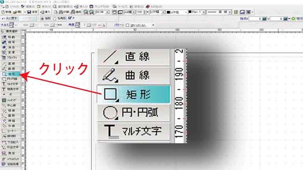Select the 点 point tool
This screenshot has width=303, height=170.
pos(10,94)
